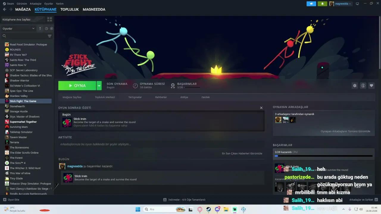
Task: Go to the MAĞAZA tab
Action: (23, 10)
